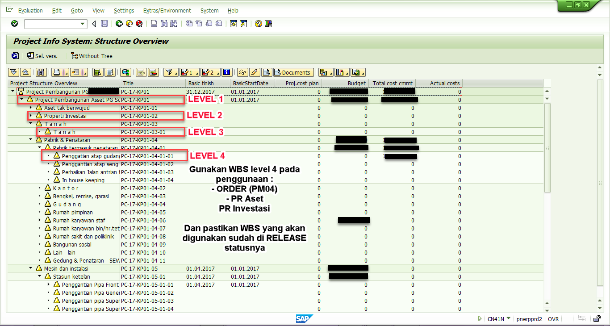Click the Set Filter icon
Screen dimensions: 610x326
click(x=169, y=72)
